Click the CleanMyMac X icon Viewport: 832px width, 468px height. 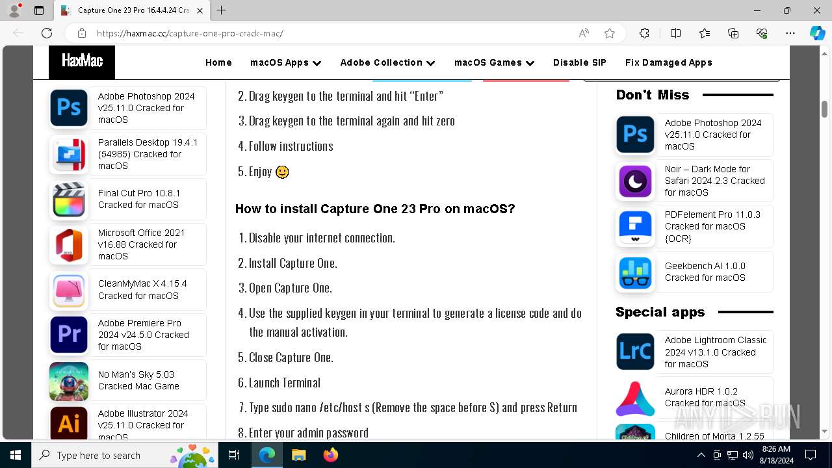(69, 290)
